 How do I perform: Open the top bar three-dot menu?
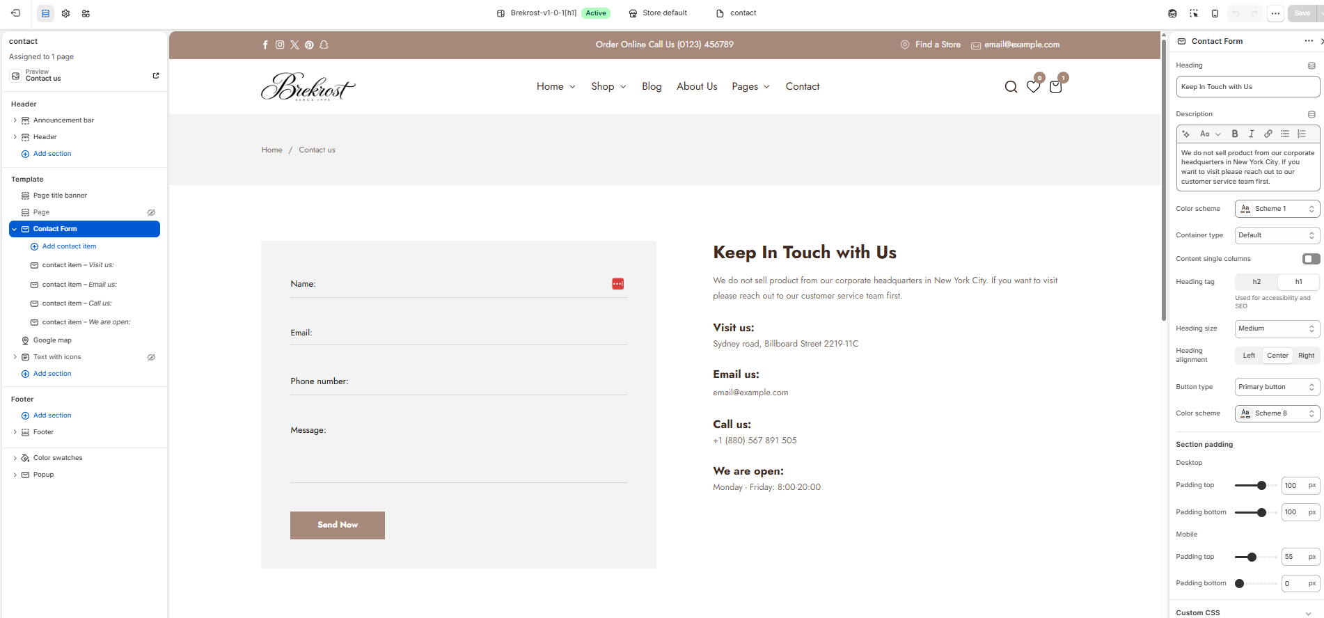point(1275,13)
